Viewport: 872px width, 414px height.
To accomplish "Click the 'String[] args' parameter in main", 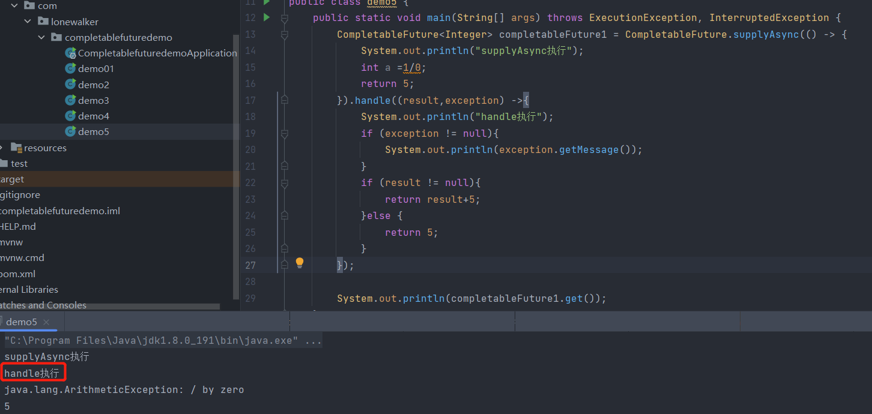I will pos(496,18).
